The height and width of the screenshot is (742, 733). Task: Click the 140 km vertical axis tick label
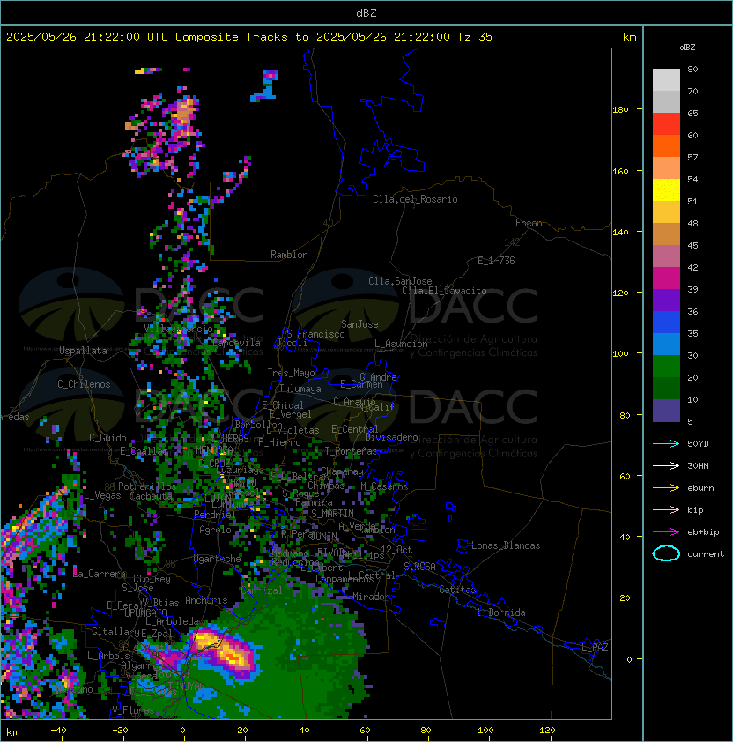tap(620, 233)
